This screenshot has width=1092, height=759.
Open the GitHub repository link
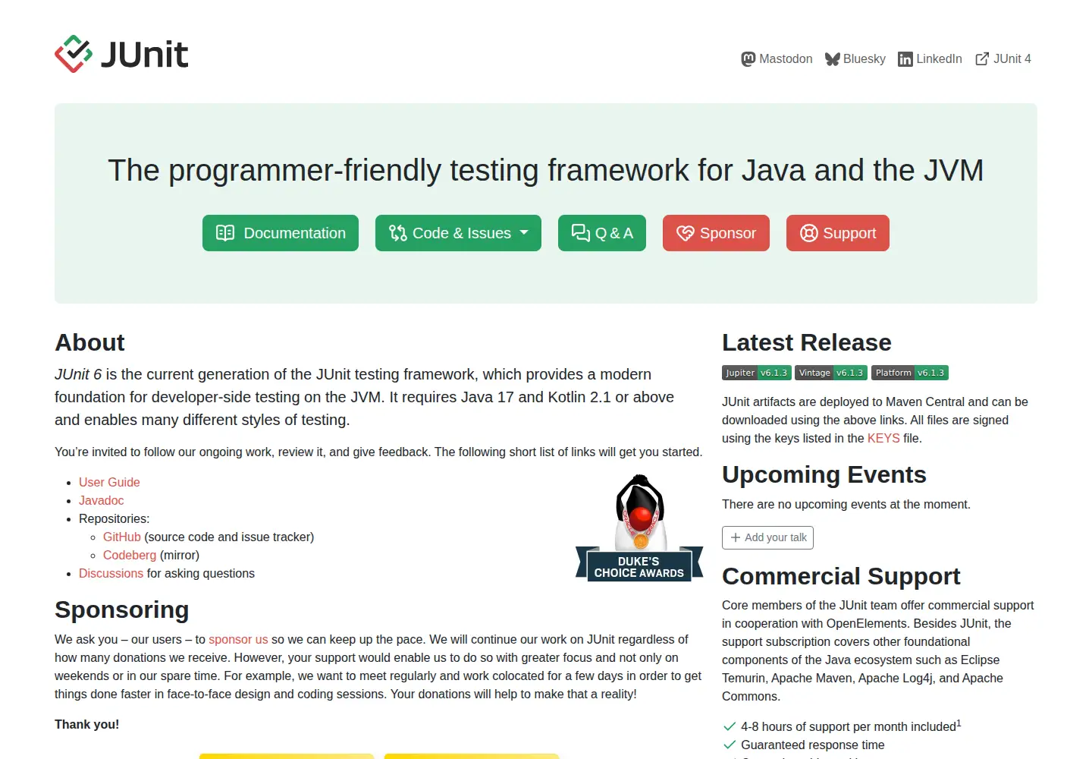tap(122, 537)
